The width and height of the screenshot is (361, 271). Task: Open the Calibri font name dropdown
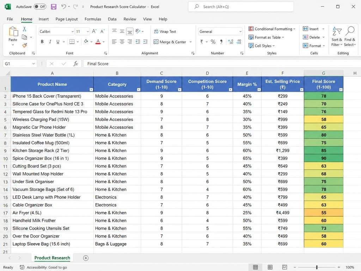pyautogui.click(x=73, y=31)
